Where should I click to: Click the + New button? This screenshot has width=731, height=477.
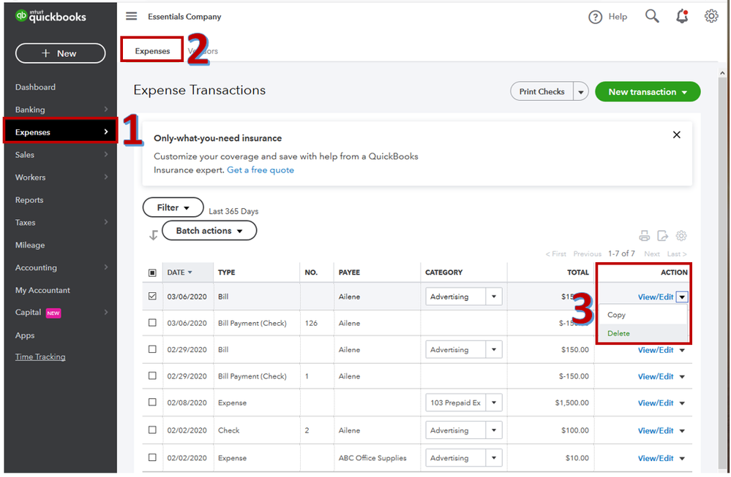pyautogui.click(x=61, y=53)
